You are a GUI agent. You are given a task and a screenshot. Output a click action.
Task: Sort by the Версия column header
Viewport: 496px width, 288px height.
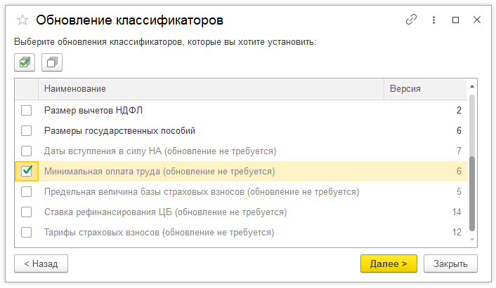[415, 89]
